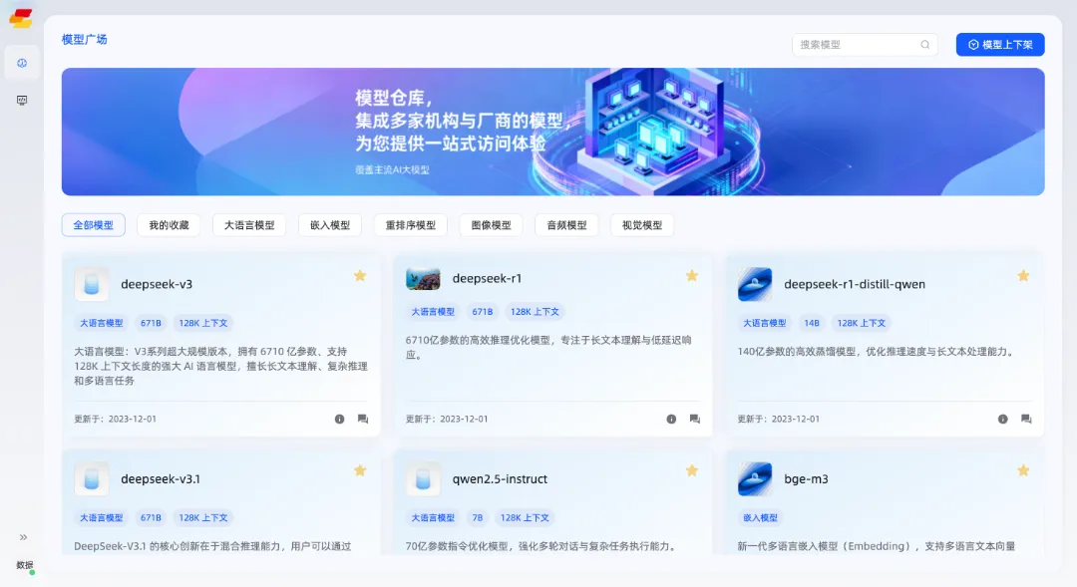Click 128K 上下文 tag on qwen2.5-instruct card

click(525, 518)
